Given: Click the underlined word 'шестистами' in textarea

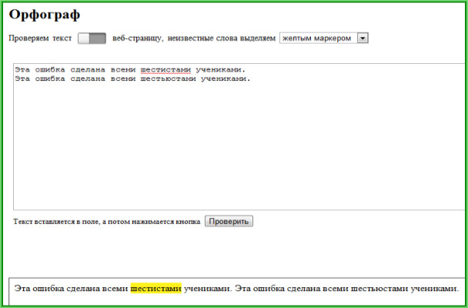Looking at the screenshot, I should [165, 70].
